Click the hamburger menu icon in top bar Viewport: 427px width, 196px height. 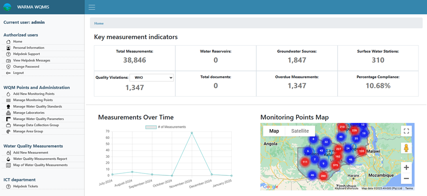[92, 7]
